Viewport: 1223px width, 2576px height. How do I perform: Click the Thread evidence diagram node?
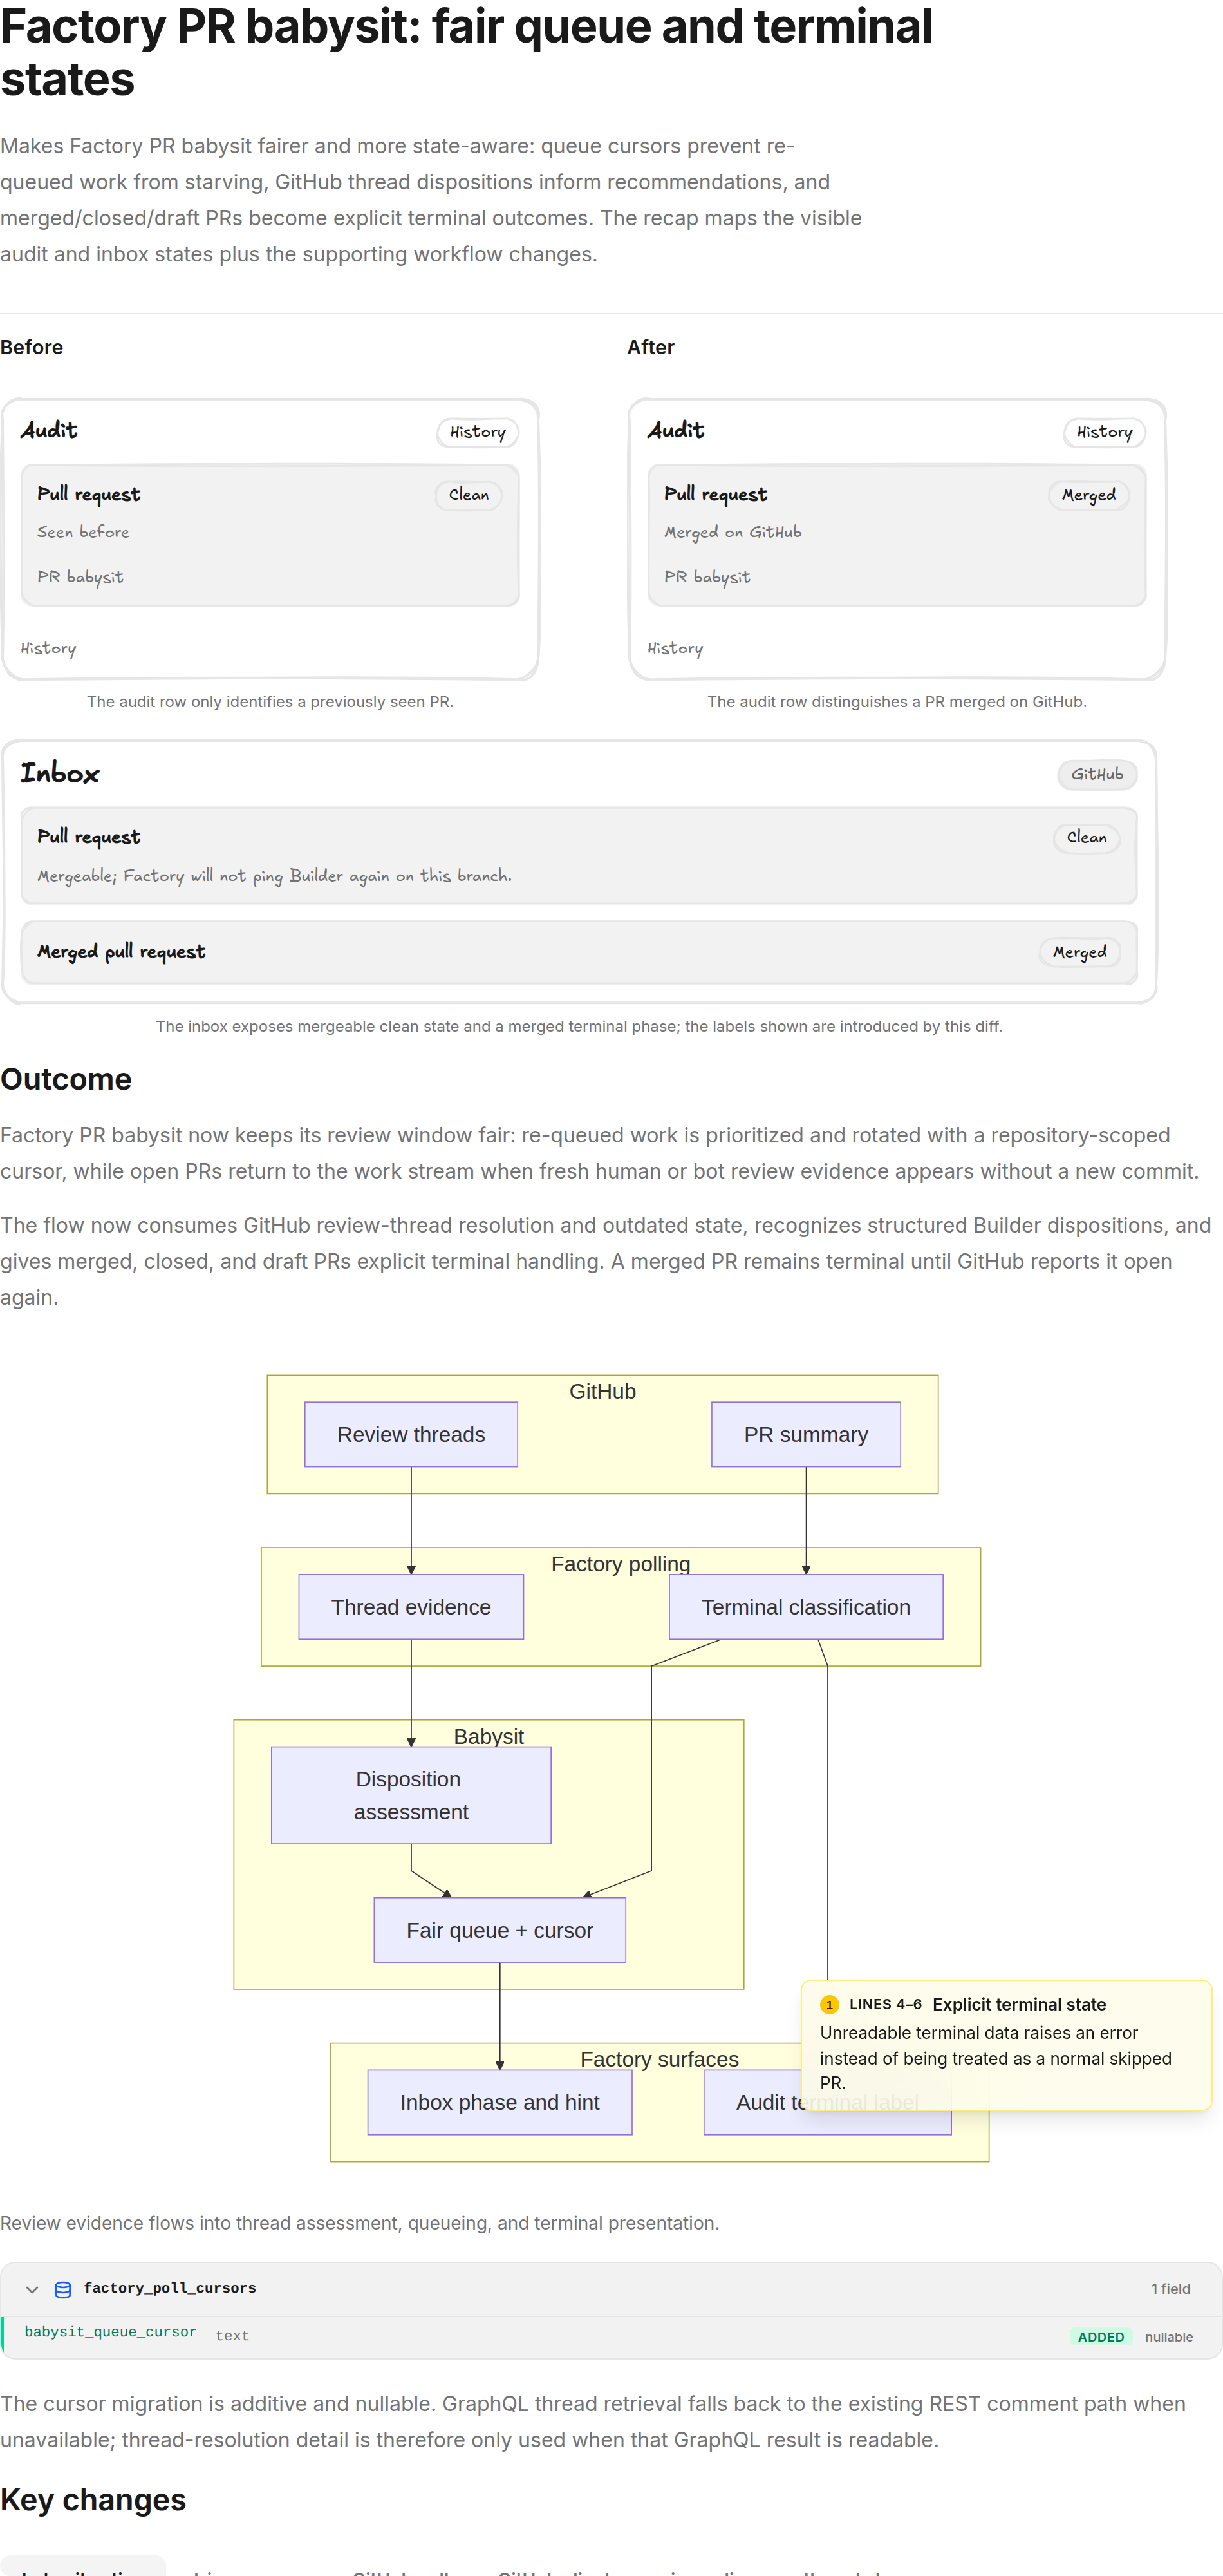coord(411,1607)
